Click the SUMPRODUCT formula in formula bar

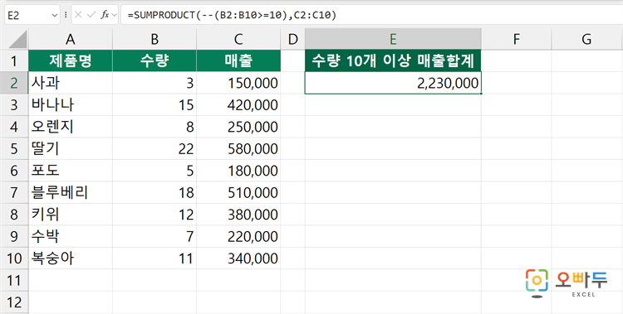(232, 15)
